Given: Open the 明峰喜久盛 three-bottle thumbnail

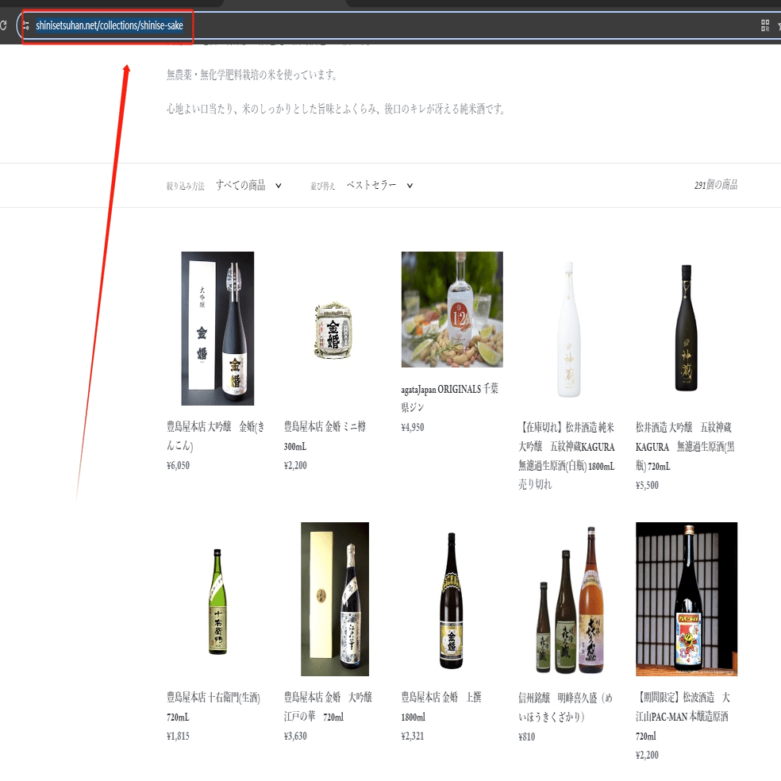Looking at the screenshot, I should pyautogui.click(x=569, y=600).
